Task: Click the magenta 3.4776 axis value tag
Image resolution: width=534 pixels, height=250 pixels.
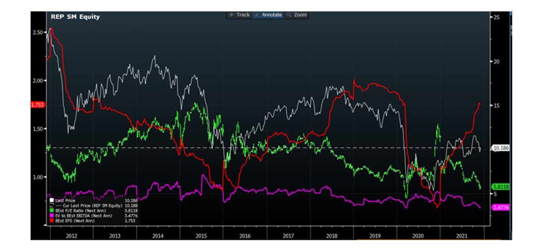Action: [500, 208]
